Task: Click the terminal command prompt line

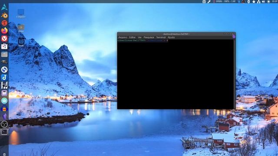Action: tap(143, 40)
